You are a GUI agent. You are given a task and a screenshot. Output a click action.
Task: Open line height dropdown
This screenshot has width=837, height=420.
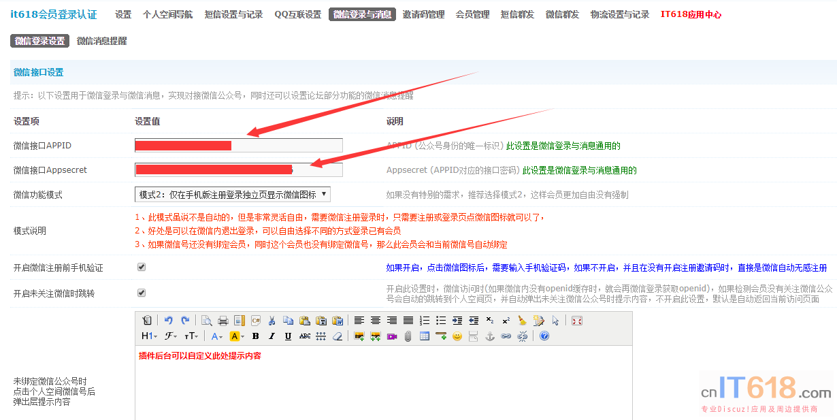(x=321, y=336)
